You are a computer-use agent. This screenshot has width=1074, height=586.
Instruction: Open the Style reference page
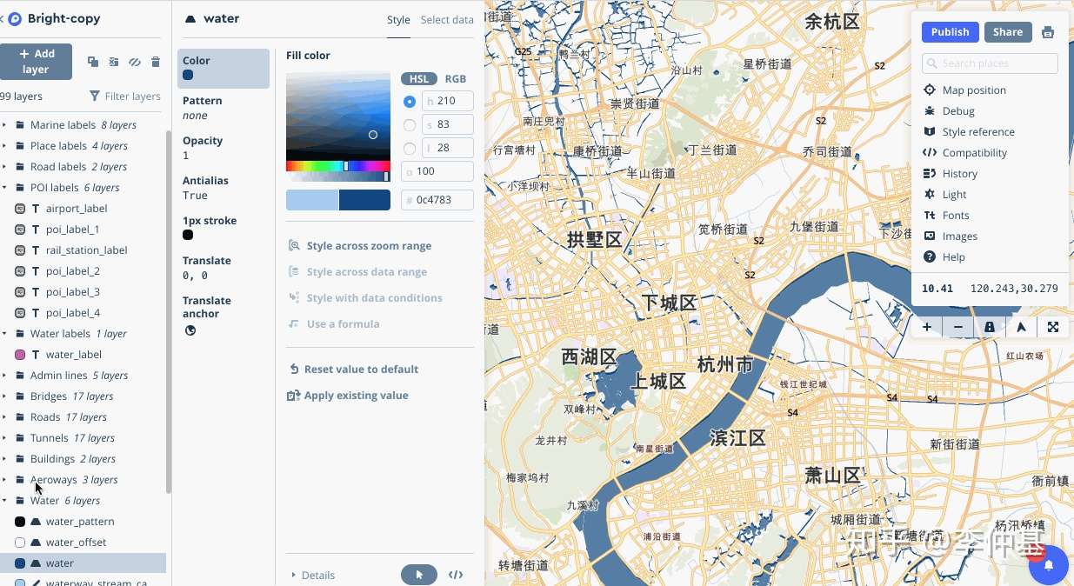click(x=977, y=131)
